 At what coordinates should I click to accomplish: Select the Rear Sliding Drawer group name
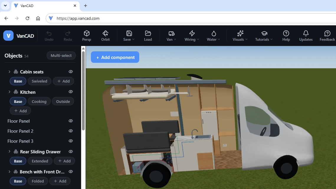click(x=40, y=152)
